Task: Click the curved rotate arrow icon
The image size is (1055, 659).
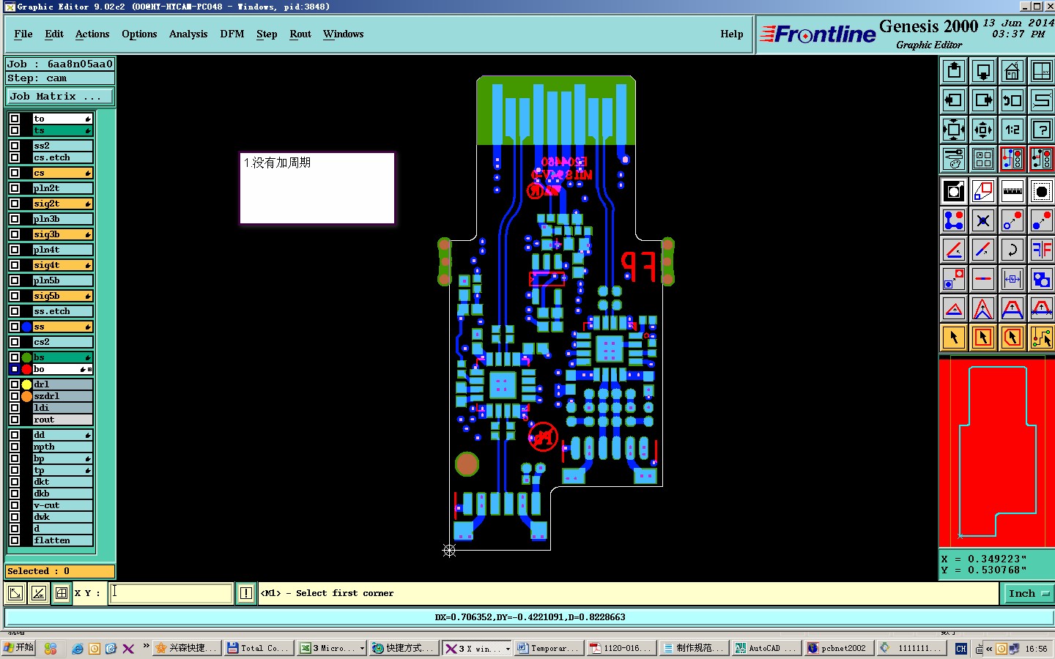Action: (x=1013, y=250)
